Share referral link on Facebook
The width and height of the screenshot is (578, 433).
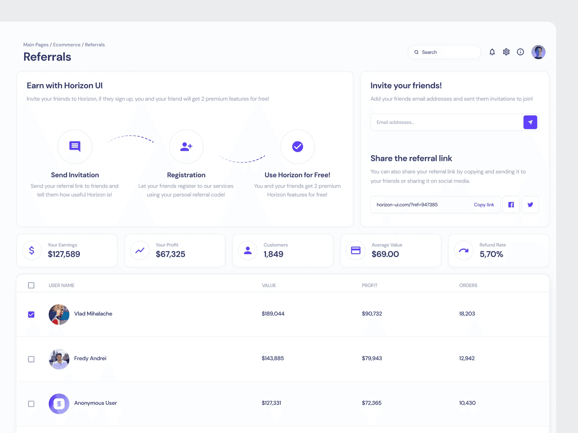511,205
